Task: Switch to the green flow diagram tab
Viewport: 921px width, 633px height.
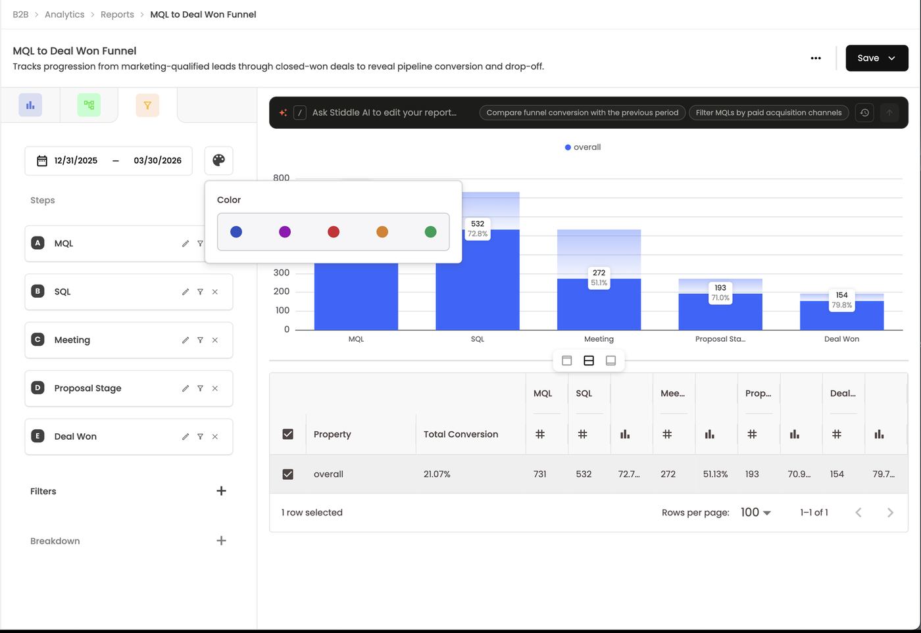Action: coord(89,105)
